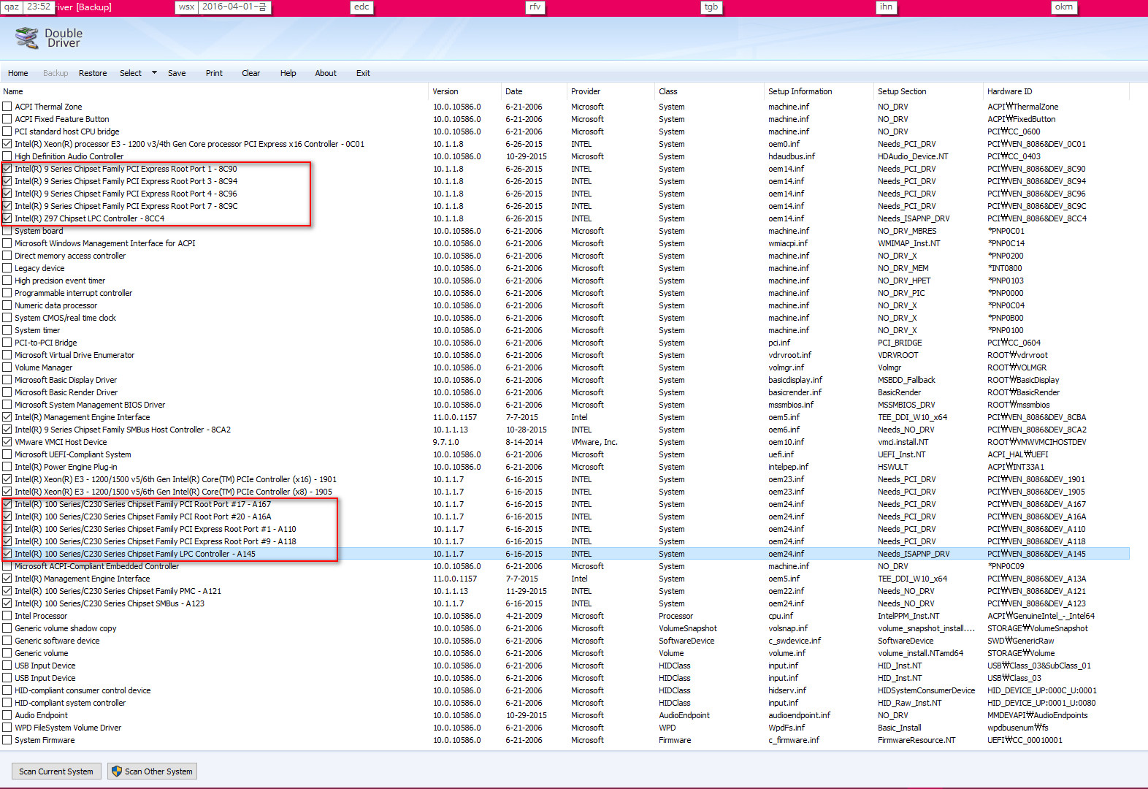Image resolution: width=1148 pixels, height=789 pixels.
Task: Open the Select dropdown arrow
Action: click(154, 72)
